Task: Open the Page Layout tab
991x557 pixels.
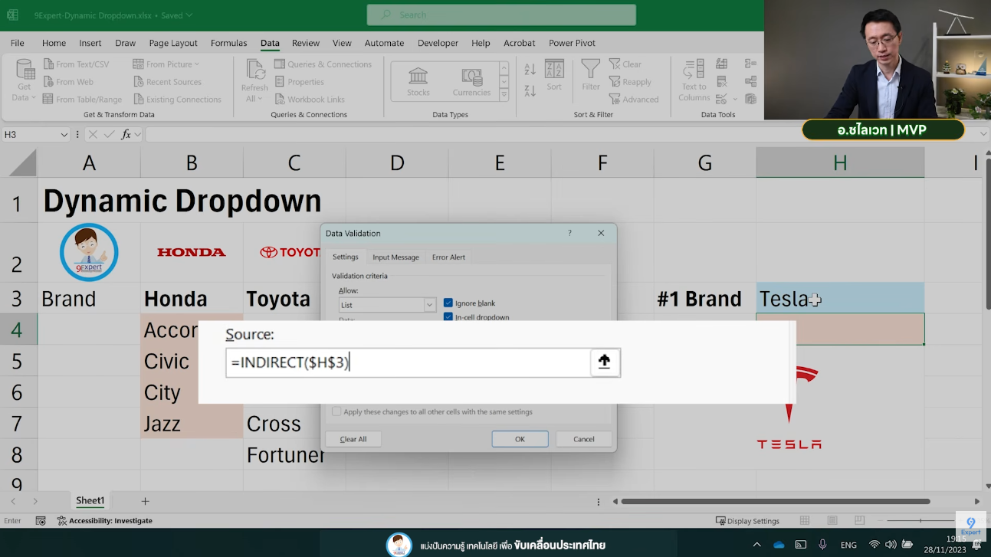Action: tap(173, 43)
